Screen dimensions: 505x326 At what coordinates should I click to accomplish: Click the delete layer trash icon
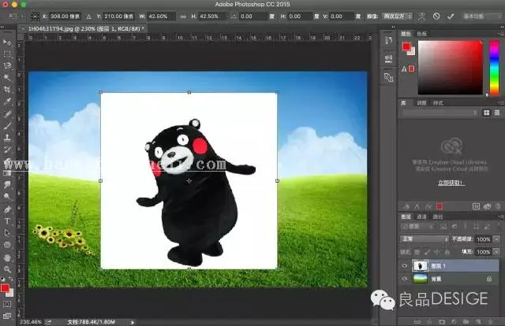[x=490, y=321]
